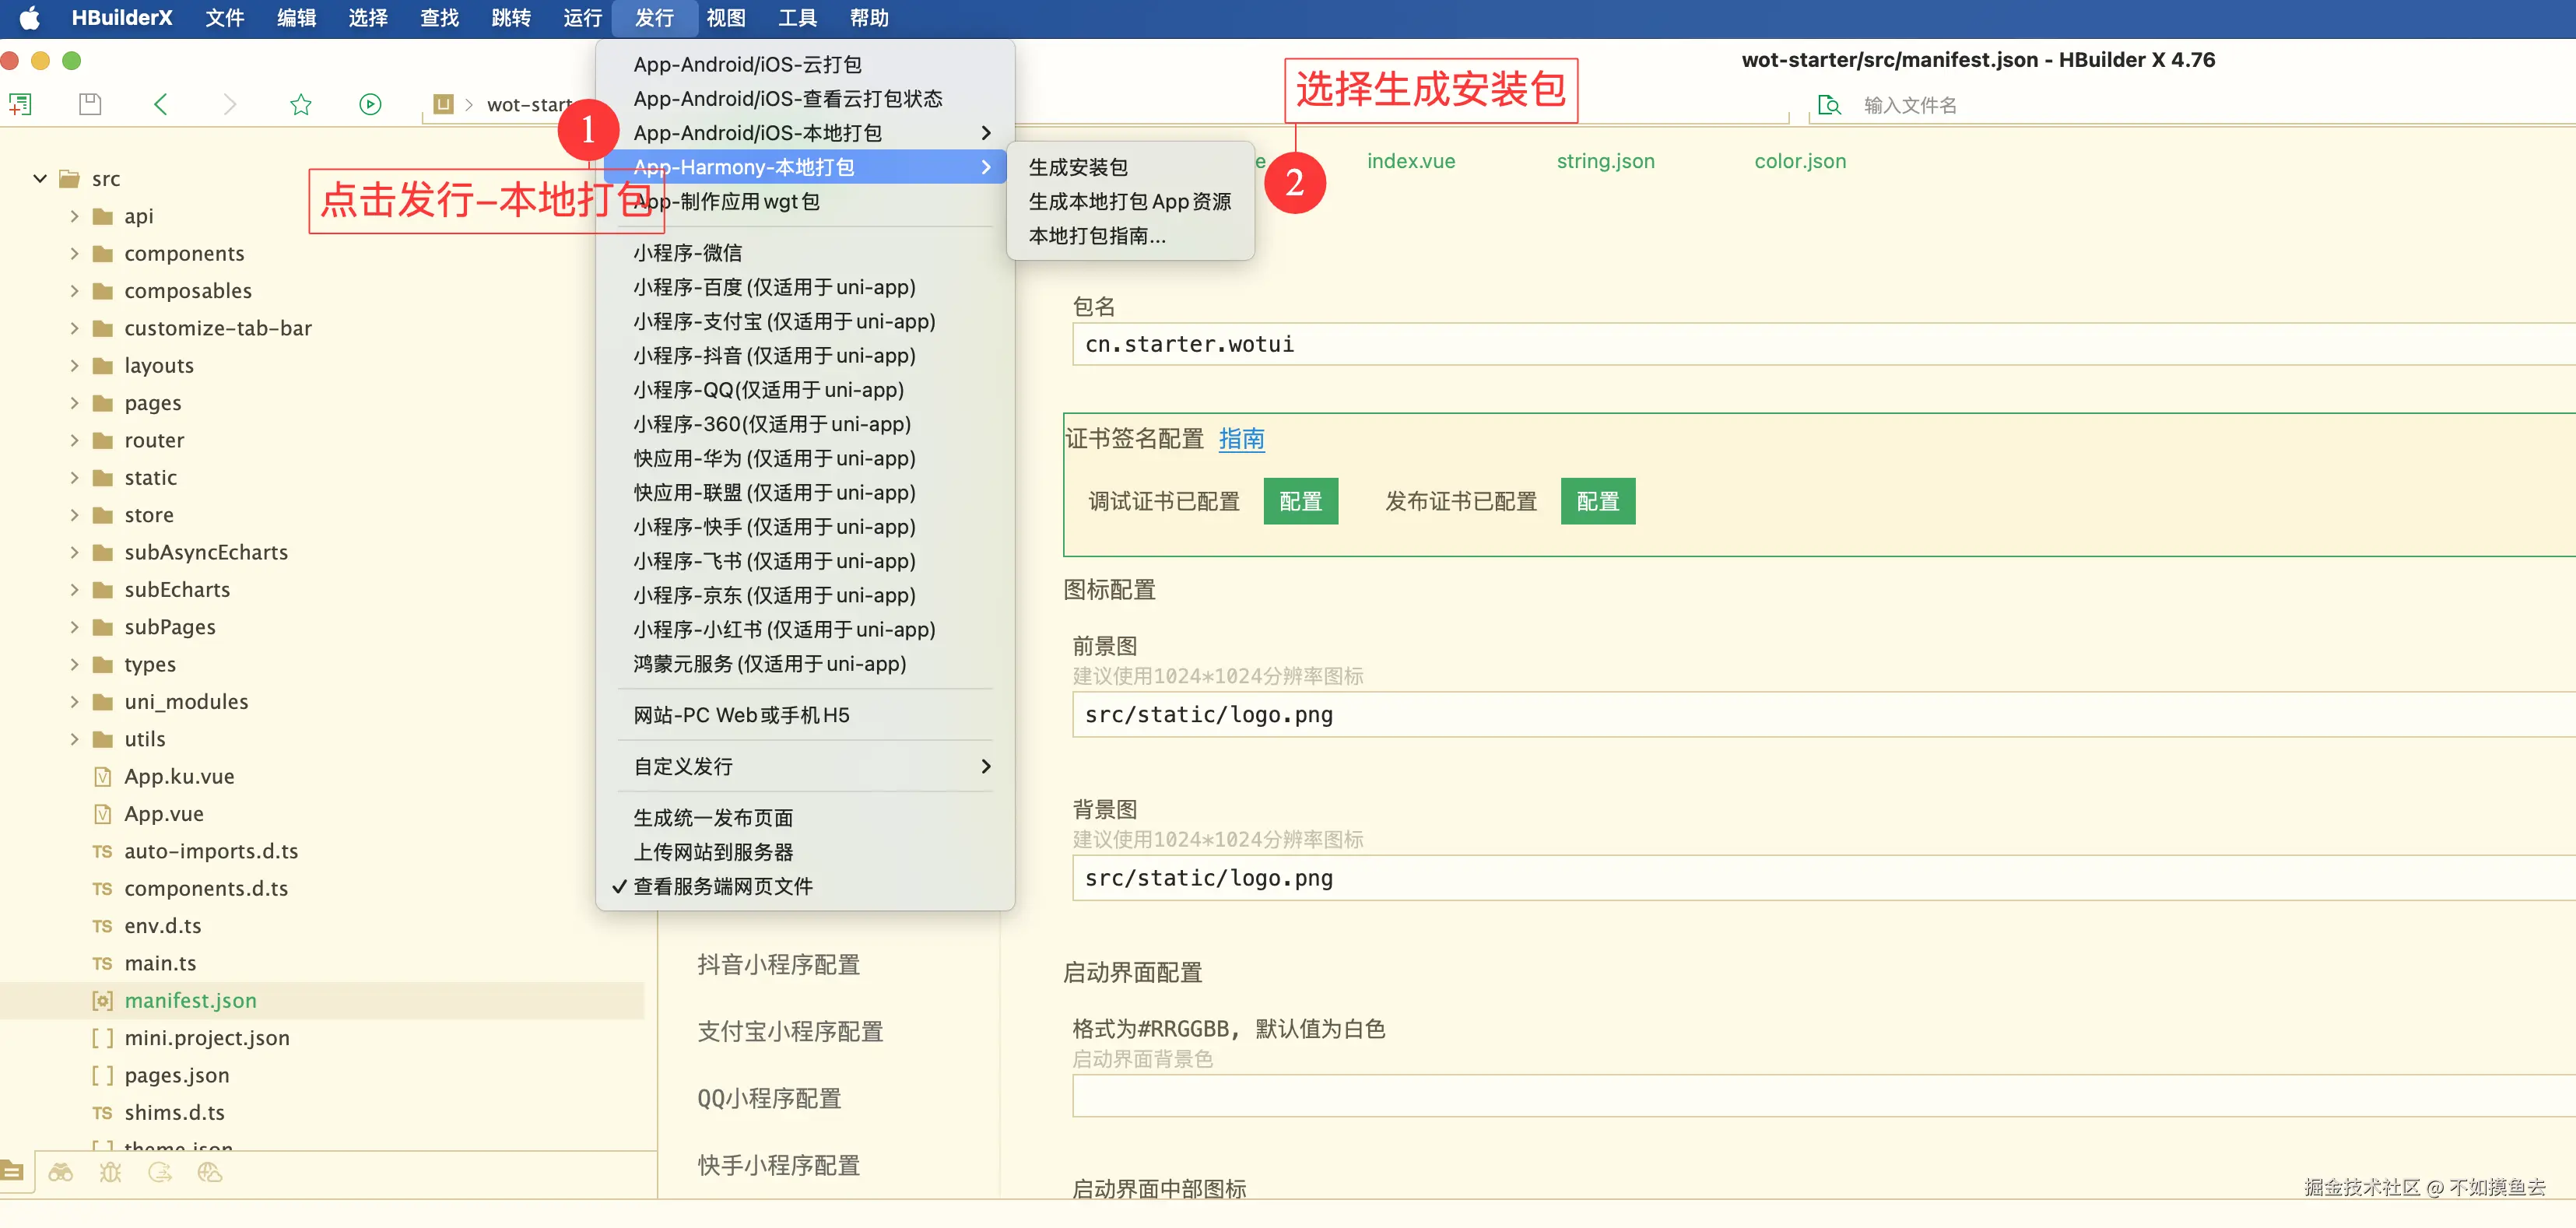This screenshot has width=2576, height=1228.
Task: Collapse the src folder
Action: 40,179
